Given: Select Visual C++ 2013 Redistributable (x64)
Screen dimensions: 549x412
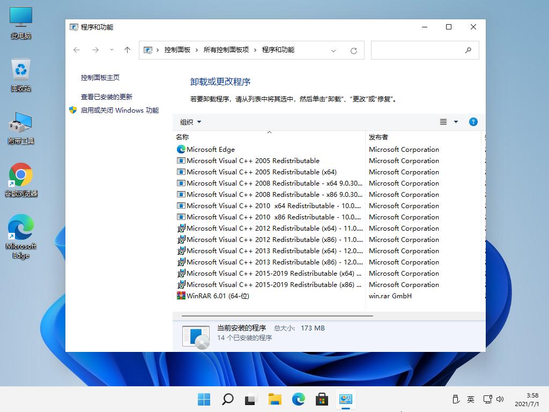Looking at the screenshot, I should [269, 251].
